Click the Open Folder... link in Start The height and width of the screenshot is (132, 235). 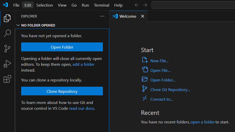click(x=163, y=80)
